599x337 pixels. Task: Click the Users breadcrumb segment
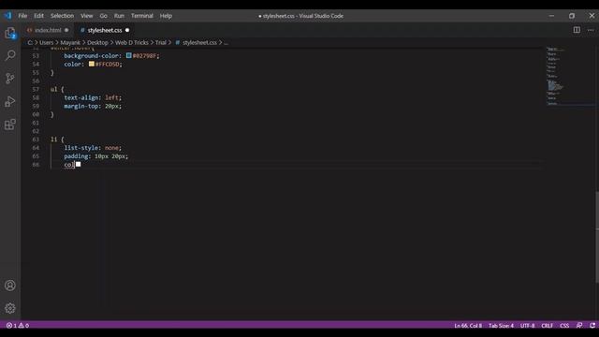point(46,42)
